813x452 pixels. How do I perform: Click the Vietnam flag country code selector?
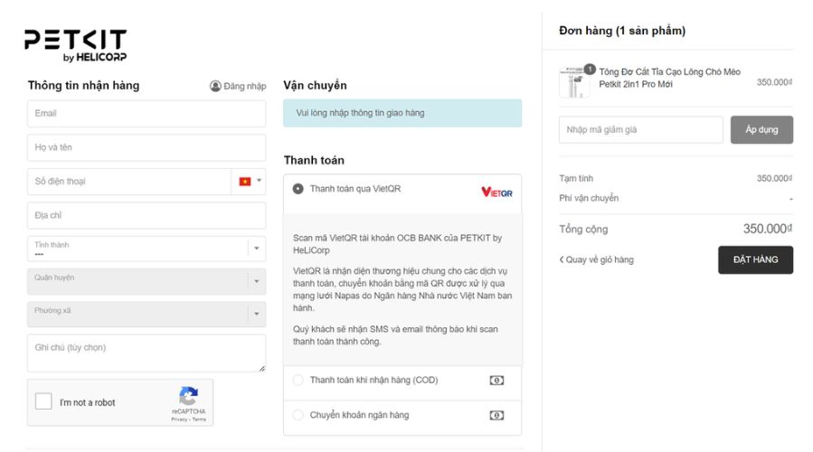point(249,182)
